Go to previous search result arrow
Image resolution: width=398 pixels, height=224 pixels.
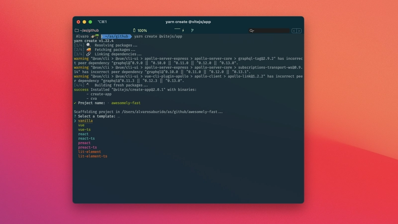pyautogui.click(x=294, y=31)
